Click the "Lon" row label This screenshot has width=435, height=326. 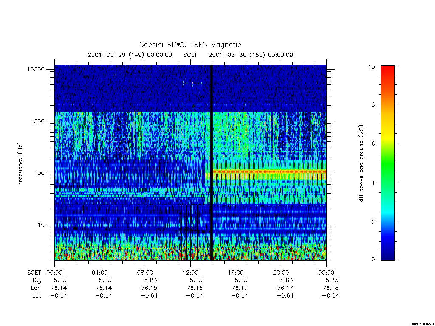point(36,288)
